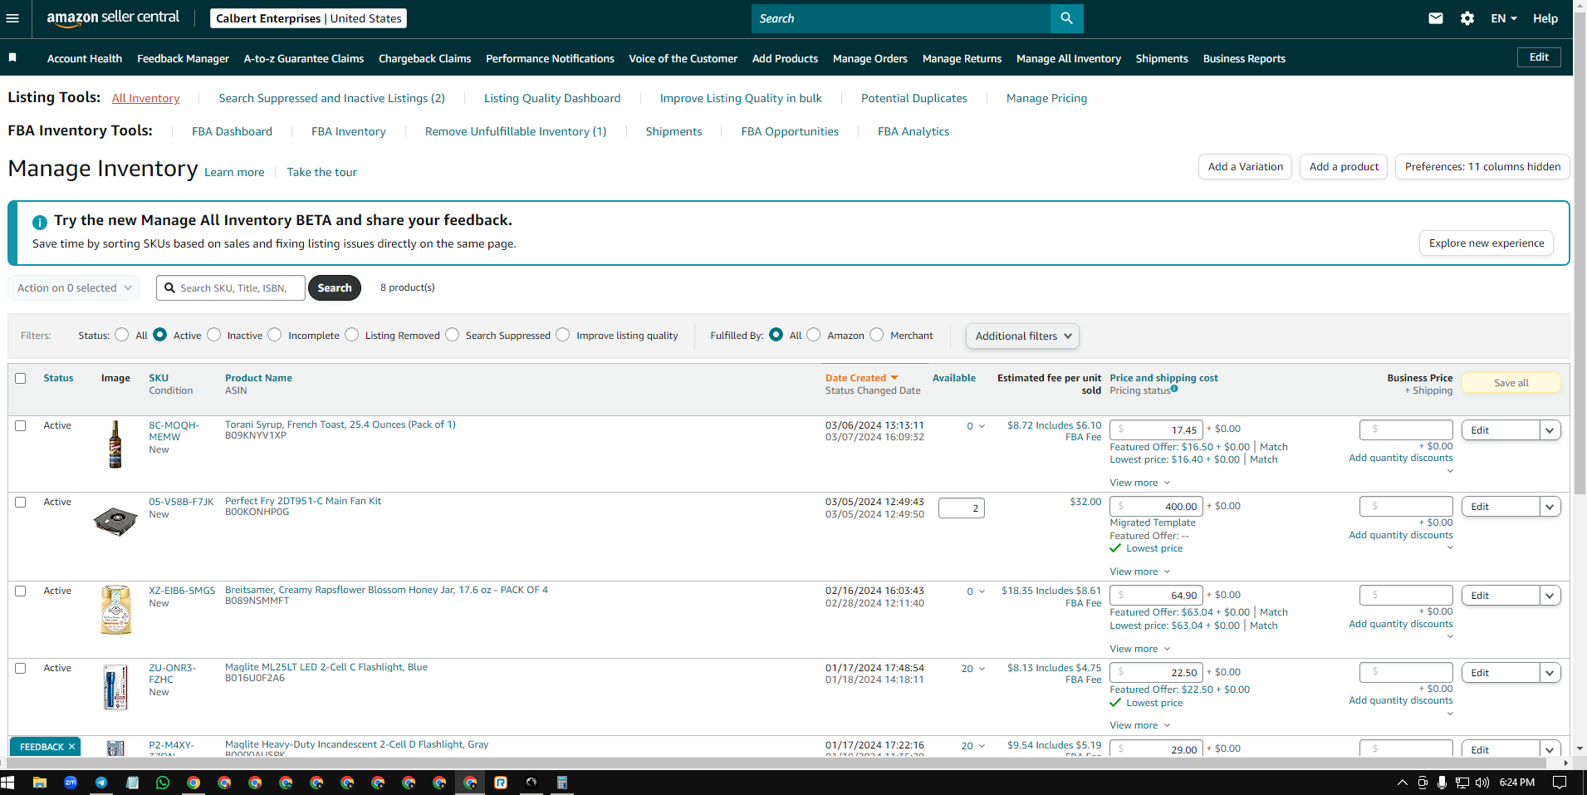Open Edit dropdown arrow for Torani Syrup
Screen dimensions: 1587x795
tap(1550, 430)
